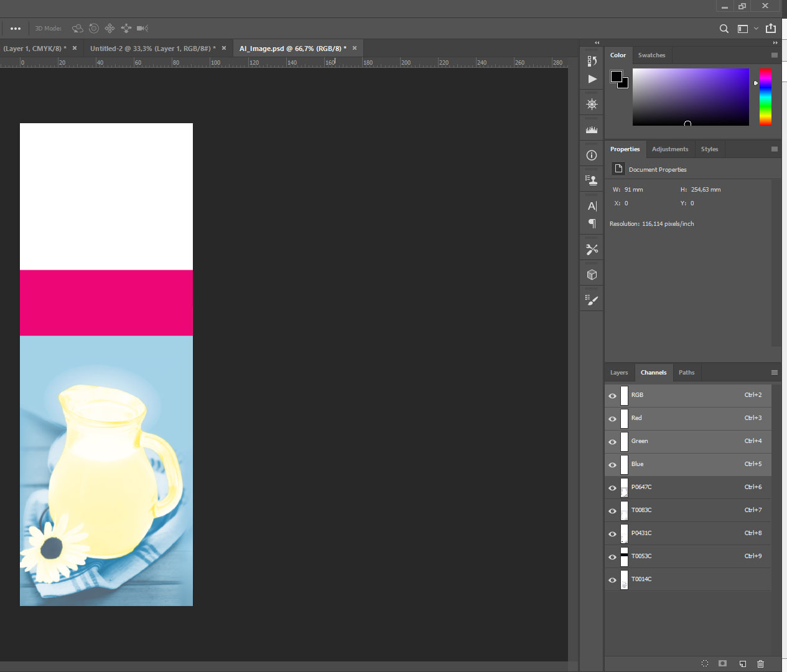The image size is (787, 672).
Task: Open the Info panel icon
Action: pyautogui.click(x=592, y=155)
